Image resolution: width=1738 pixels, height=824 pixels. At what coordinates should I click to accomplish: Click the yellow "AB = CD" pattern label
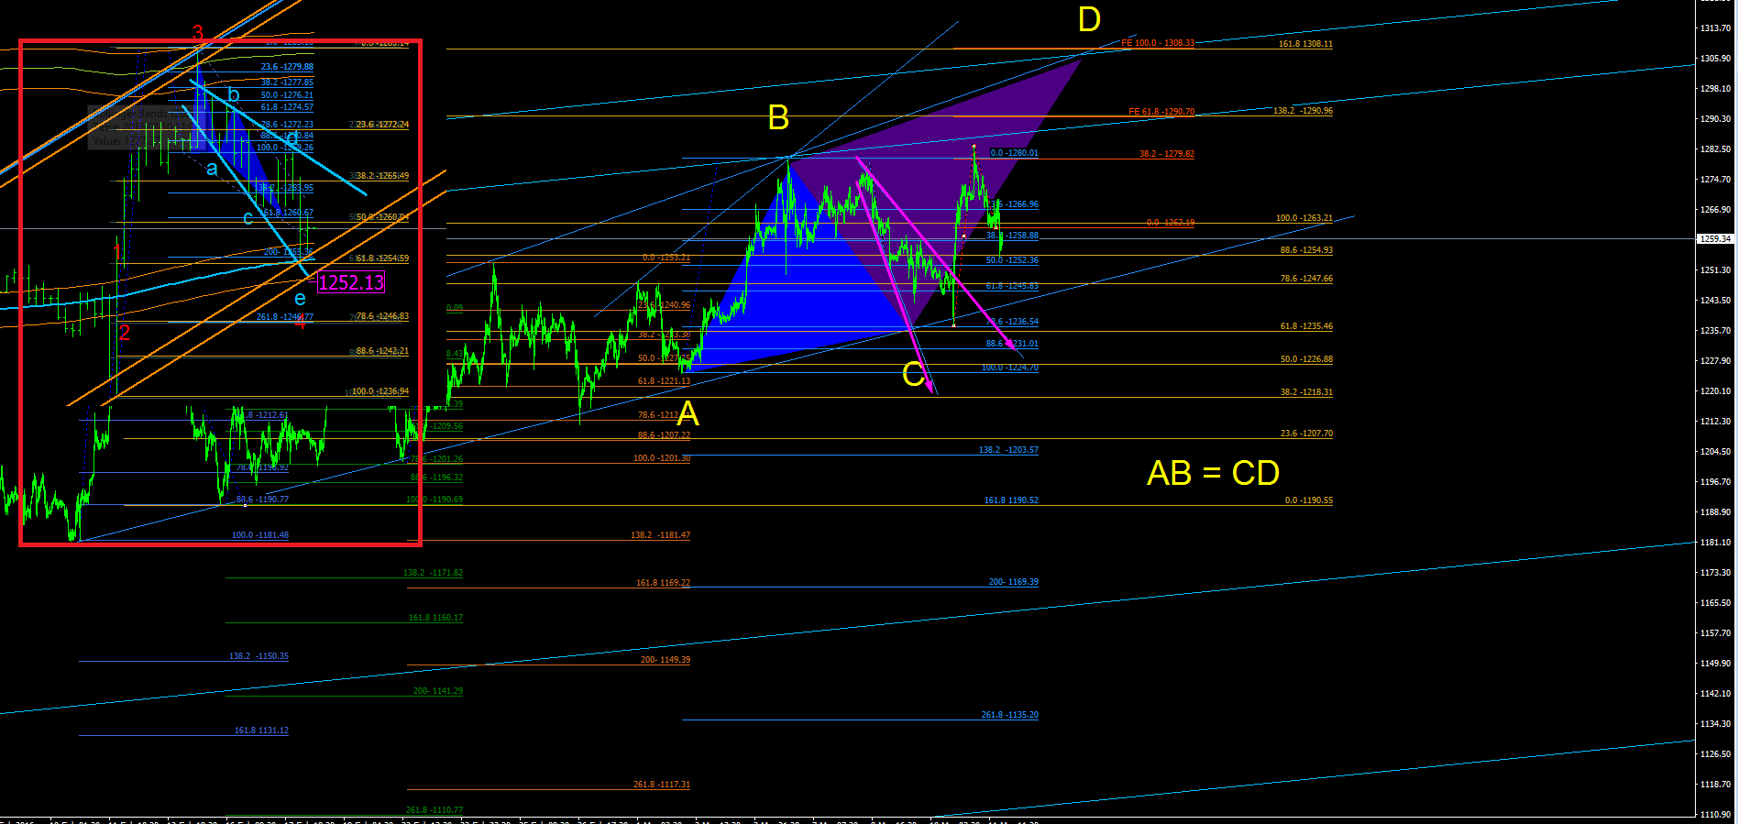tap(1213, 473)
